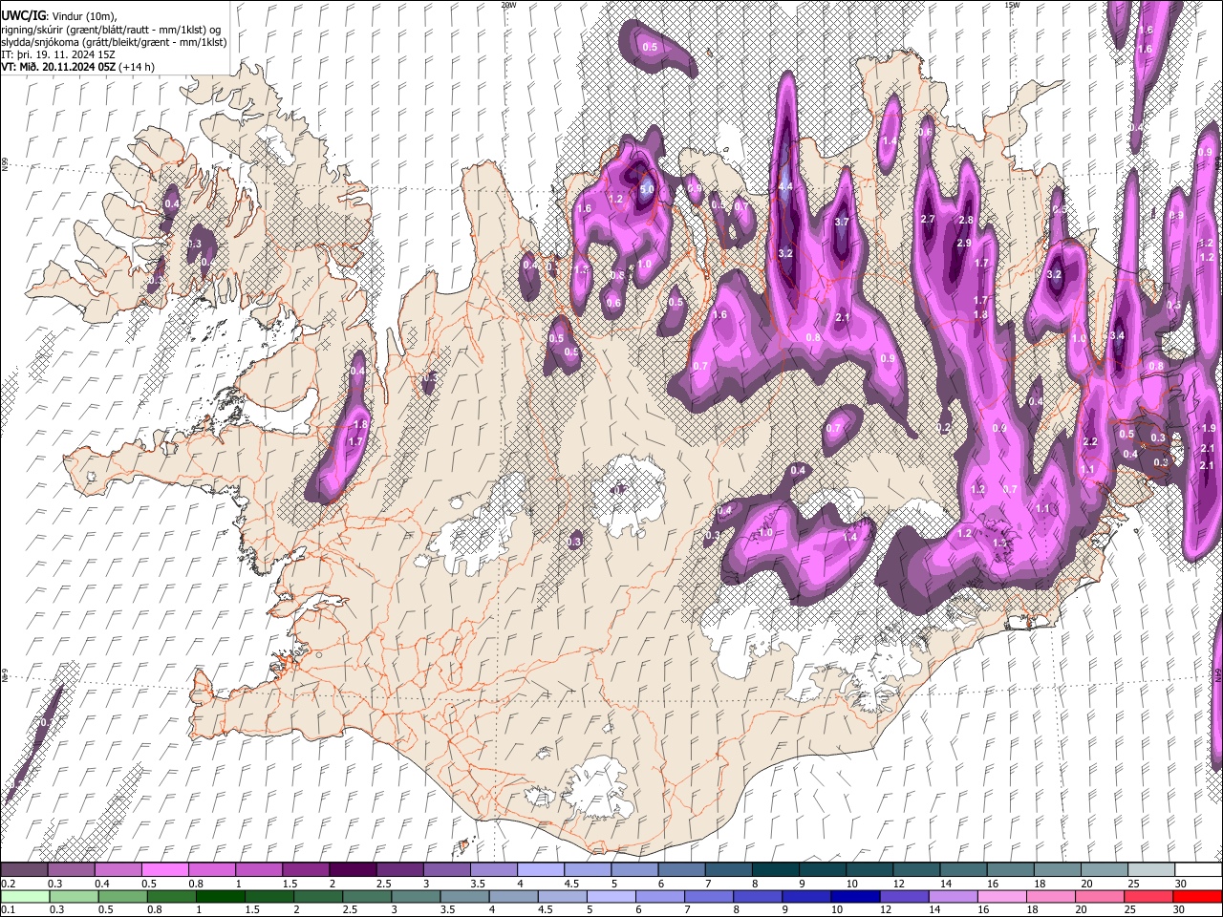1223x917 pixels.
Task: Pick the lower legend swatch between 16 and 18
Action: click(1001, 896)
